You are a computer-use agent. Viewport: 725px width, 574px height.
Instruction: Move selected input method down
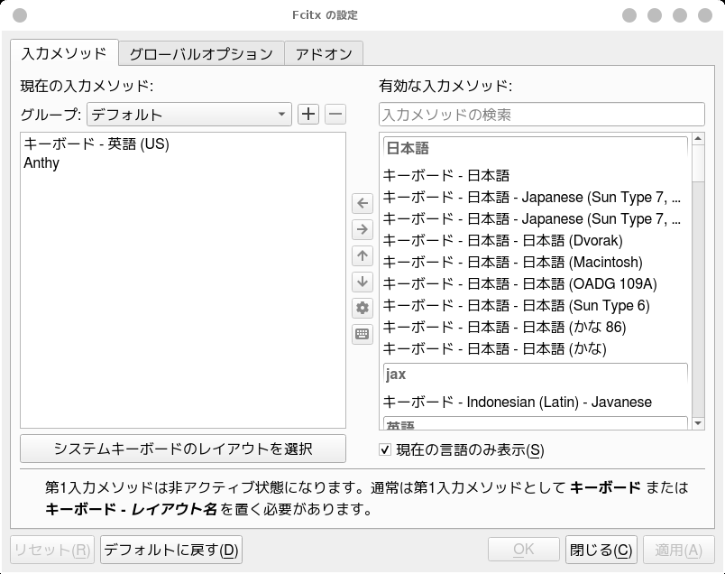(362, 282)
